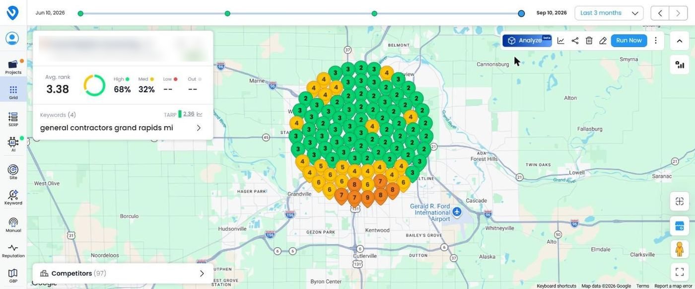
Task: Open the Manual sidebar section
Action: [13, 224]
